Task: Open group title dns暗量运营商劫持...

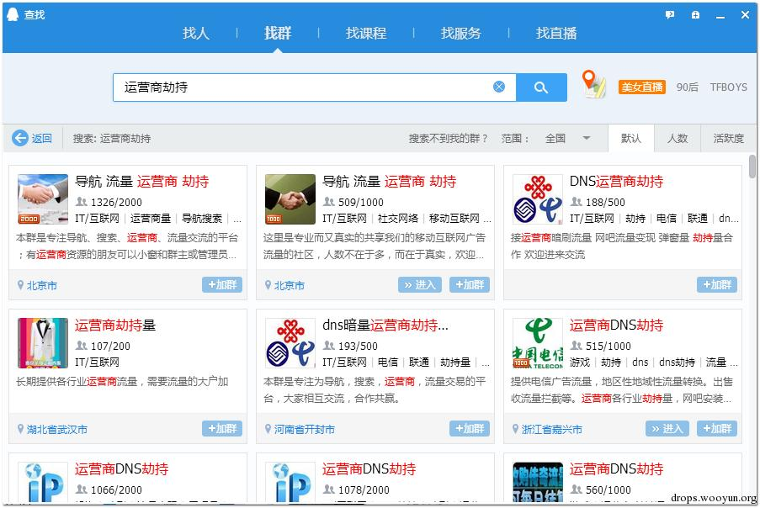Action: point(385,325)
